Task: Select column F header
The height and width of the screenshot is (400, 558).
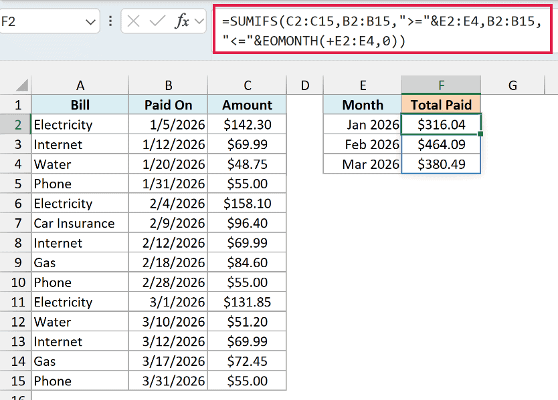Action: [442, 85]
